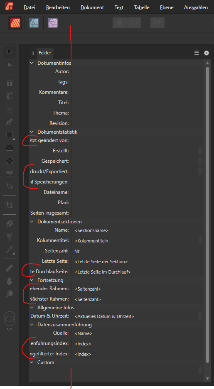Viewport: 214px width, 389px height.
Task: Switch to Affinity Photo persona
Action: (53, 23)
